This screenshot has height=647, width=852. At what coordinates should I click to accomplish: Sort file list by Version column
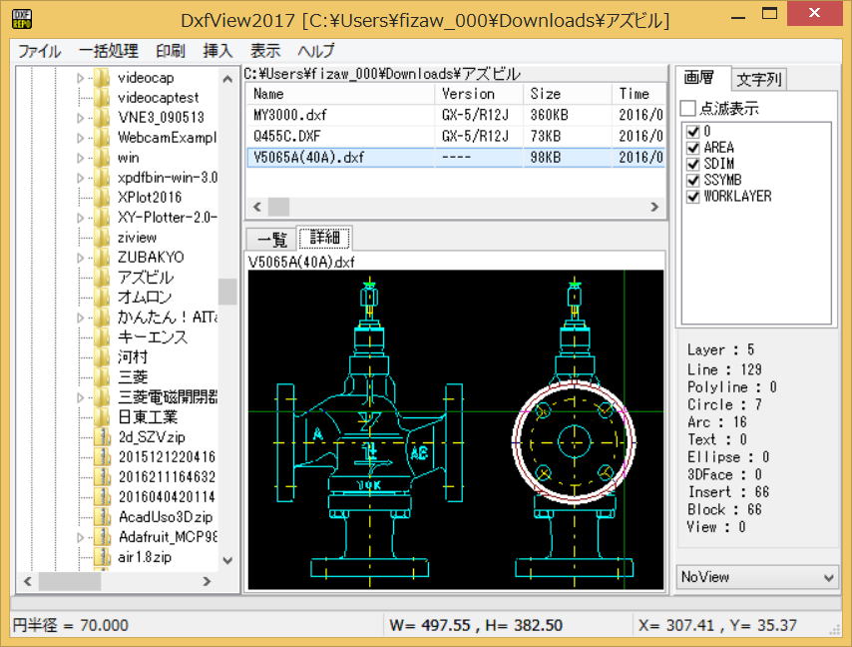pyautogui.click(x=479, y=94)
